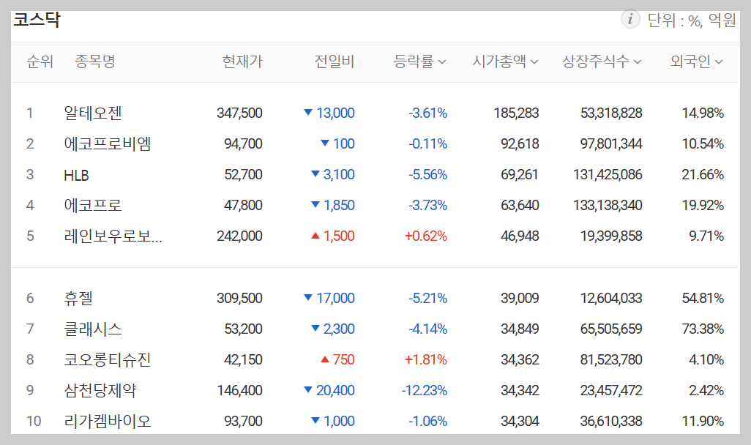Select listed shares value 36,610,338
The width and height of the screenshot is (751, 445).
(611, 421)
